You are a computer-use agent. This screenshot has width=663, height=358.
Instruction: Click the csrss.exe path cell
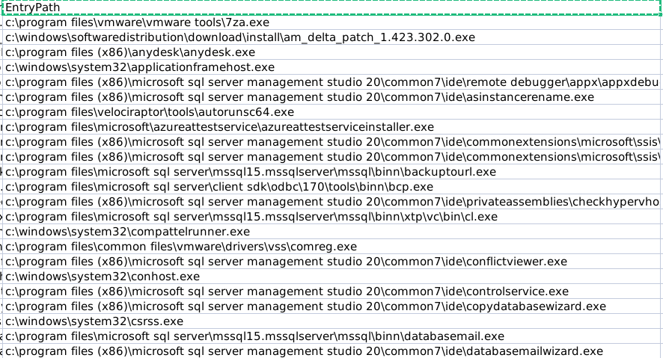pyautogui.click(x=332, y=321)
